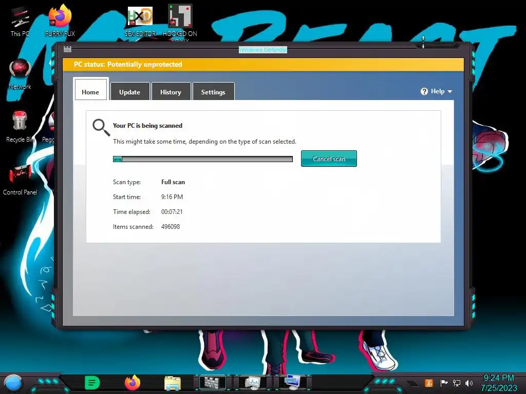Open the green notes app in taskbar
Screen dimensions: 526x394
click(x=92, y=383)
